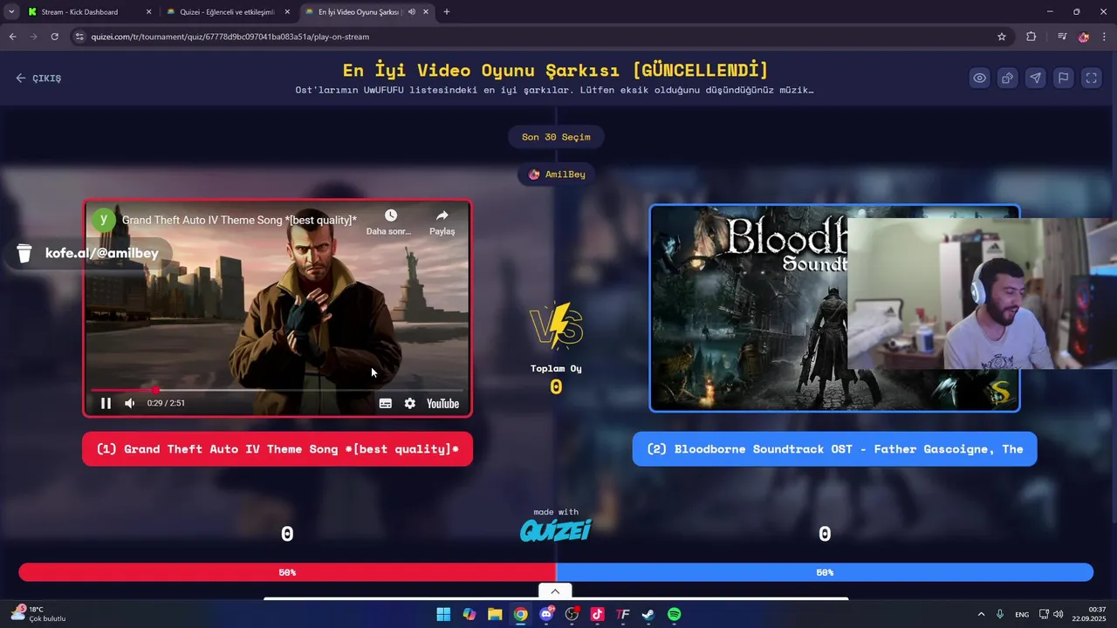Click the ÇIKIŞ back button
The height and width of the screenshot is (628, 1117).
[x=38, y=78]
